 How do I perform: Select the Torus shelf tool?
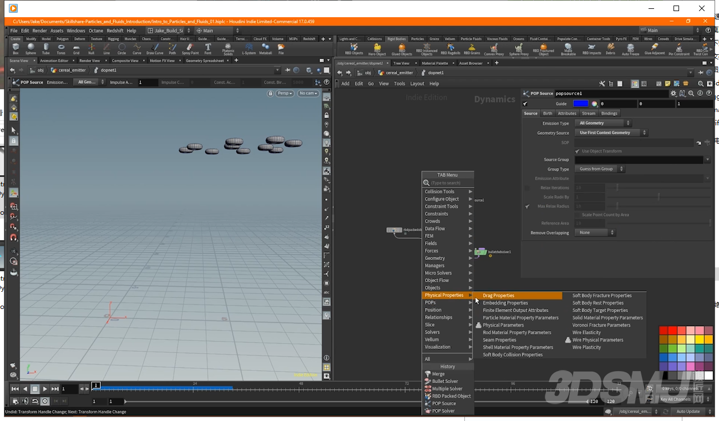point(61,49)
